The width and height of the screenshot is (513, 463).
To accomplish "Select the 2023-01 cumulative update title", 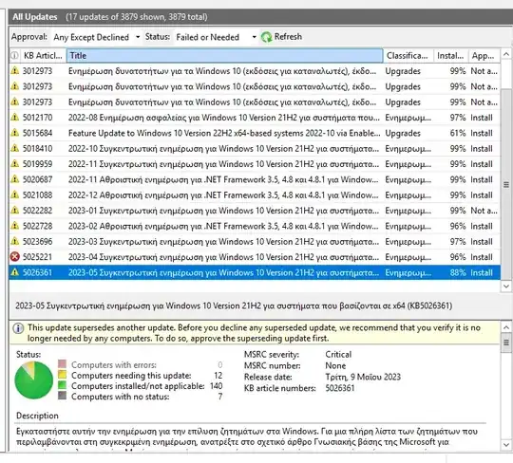I will tap(224, 211).
